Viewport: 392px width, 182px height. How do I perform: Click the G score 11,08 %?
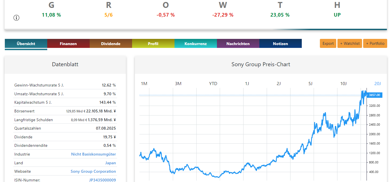(x=51, y=15)
